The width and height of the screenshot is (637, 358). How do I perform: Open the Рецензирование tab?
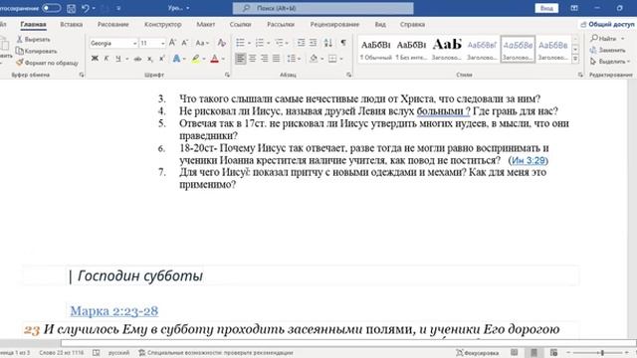(334, 24)
